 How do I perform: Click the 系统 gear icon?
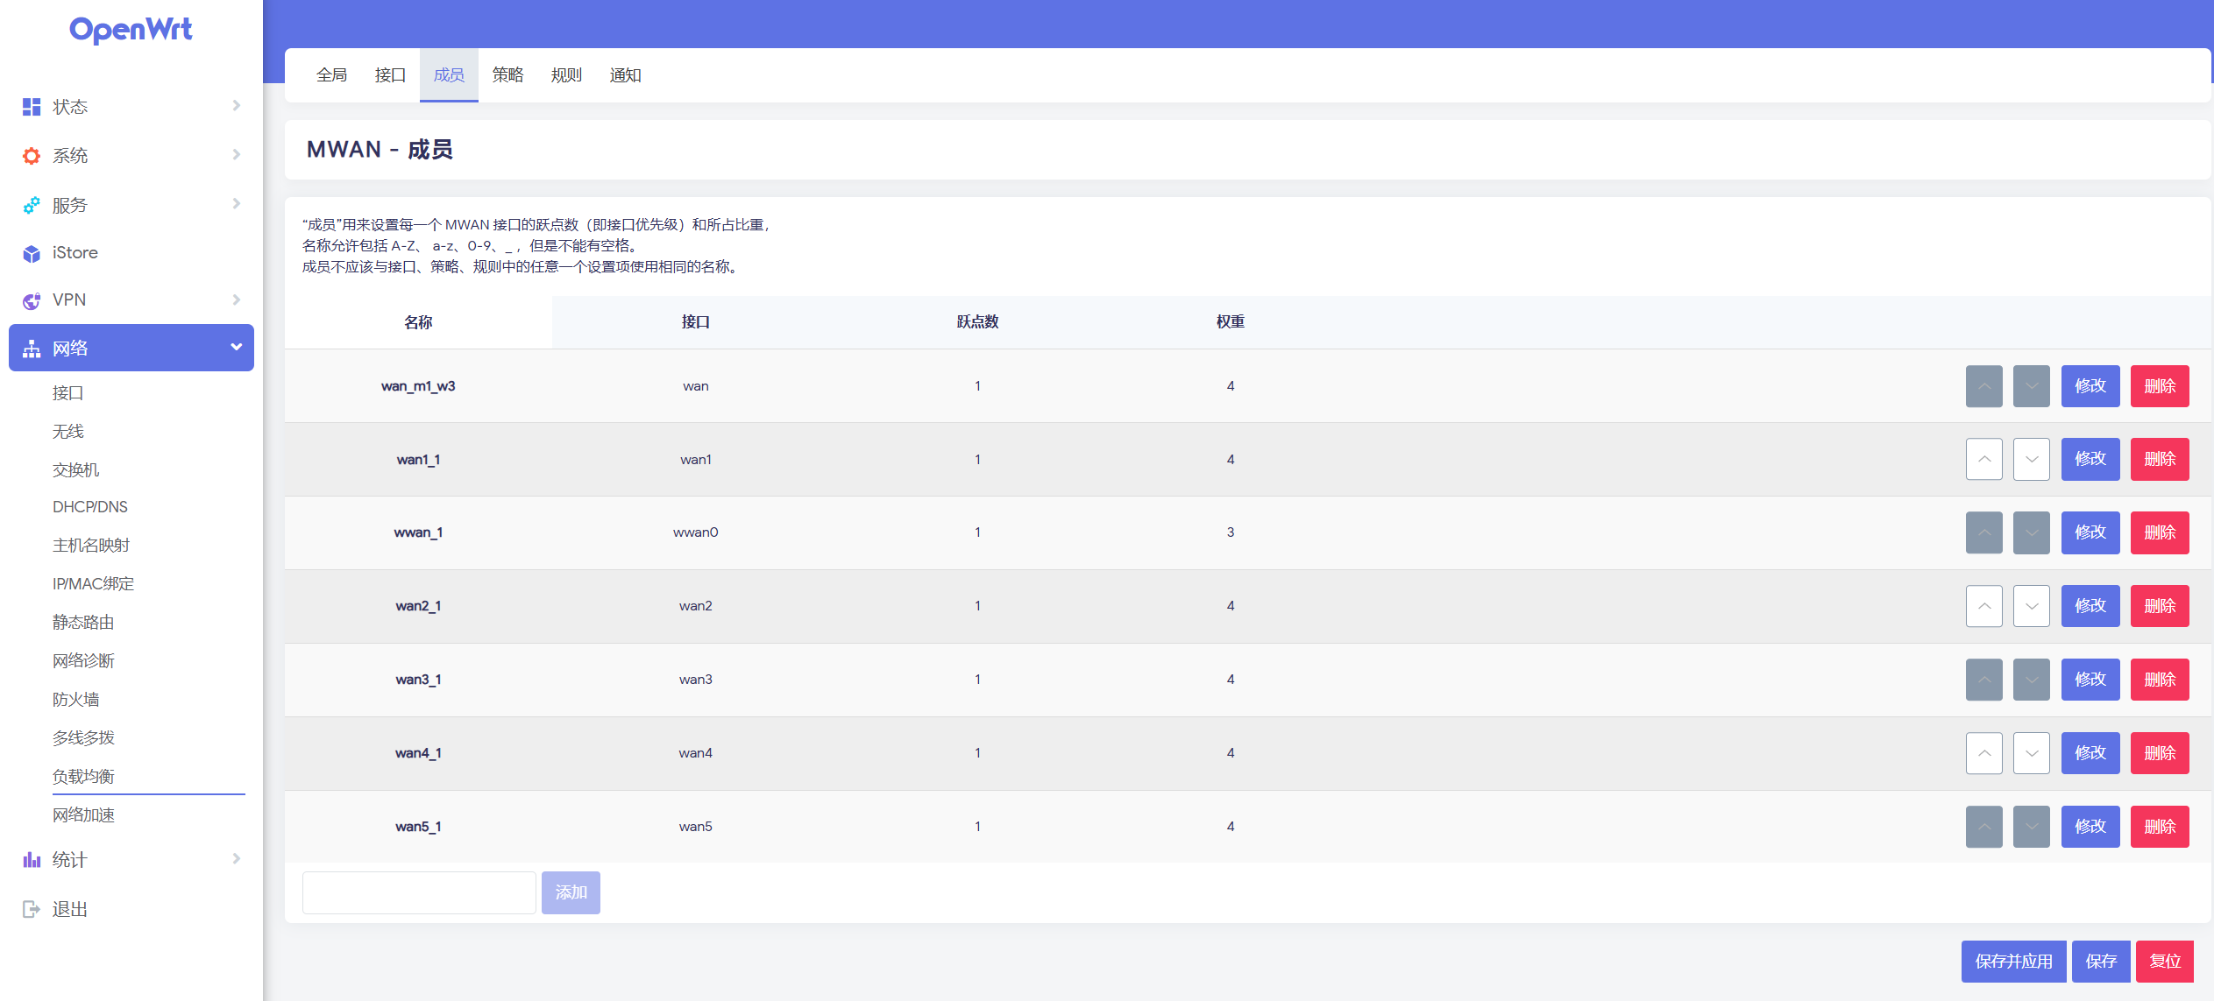(32, 156)
